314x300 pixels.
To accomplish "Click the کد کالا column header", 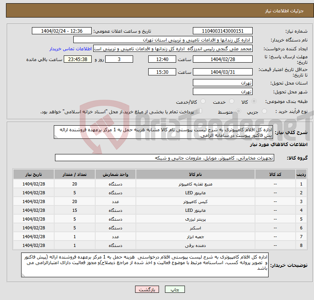I will tap(275, 174).
